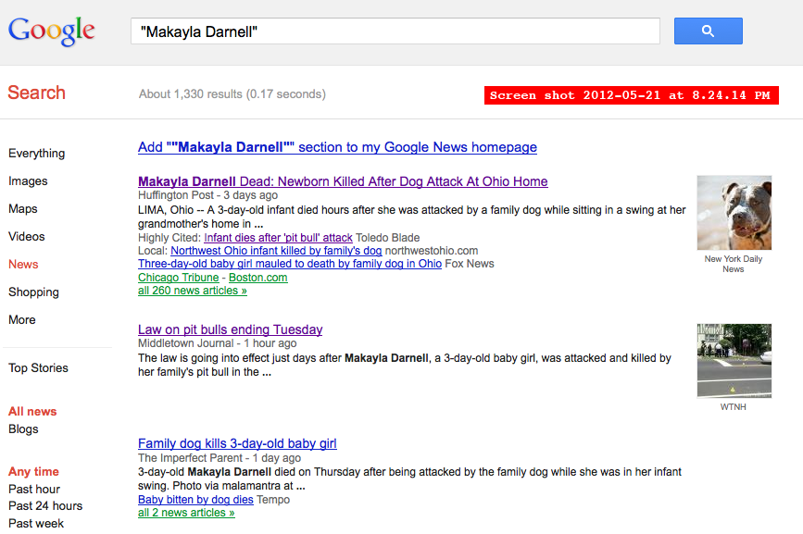Click the "Middletown Journal - 1 hour ago" byline
The width and height of the screenshot is (803, 534).
[217, 343]
